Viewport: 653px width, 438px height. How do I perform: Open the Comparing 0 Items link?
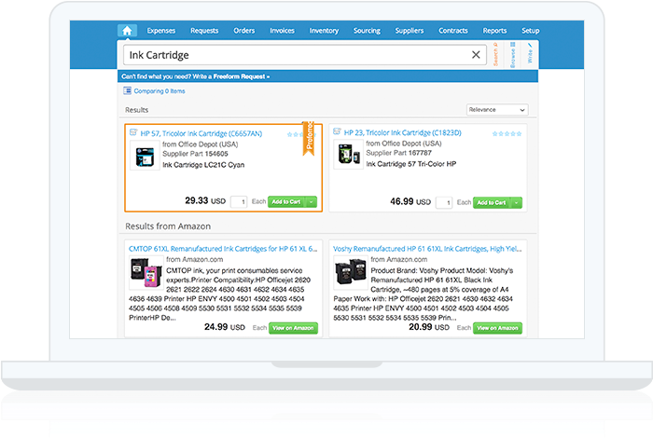coord(160,91)
